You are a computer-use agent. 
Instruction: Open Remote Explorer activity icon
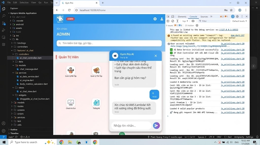(4, 38)
